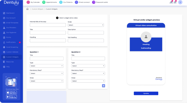Click the Update button
This screenshot has height=103, width=187.
click(x=146, y=93)
